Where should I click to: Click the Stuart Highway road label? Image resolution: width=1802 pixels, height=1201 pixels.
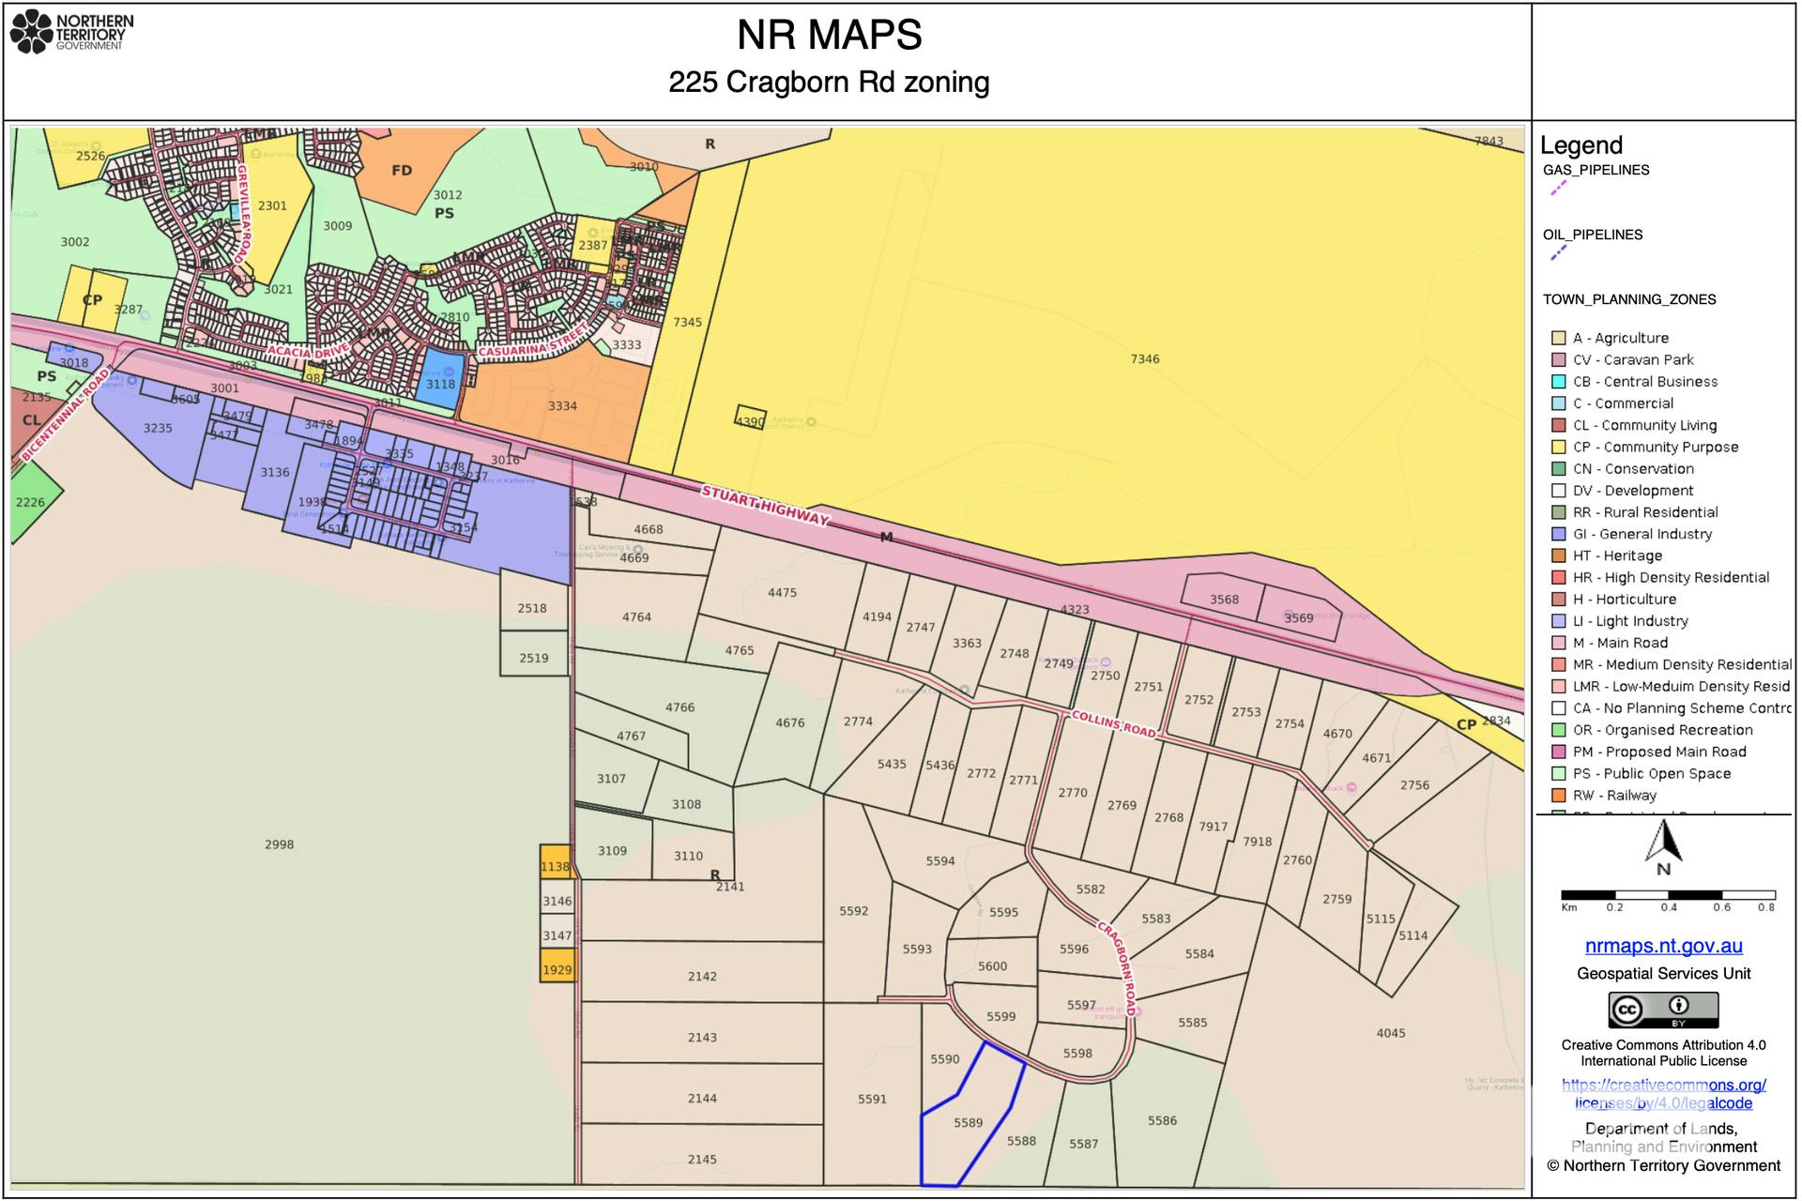pos(766,505)
